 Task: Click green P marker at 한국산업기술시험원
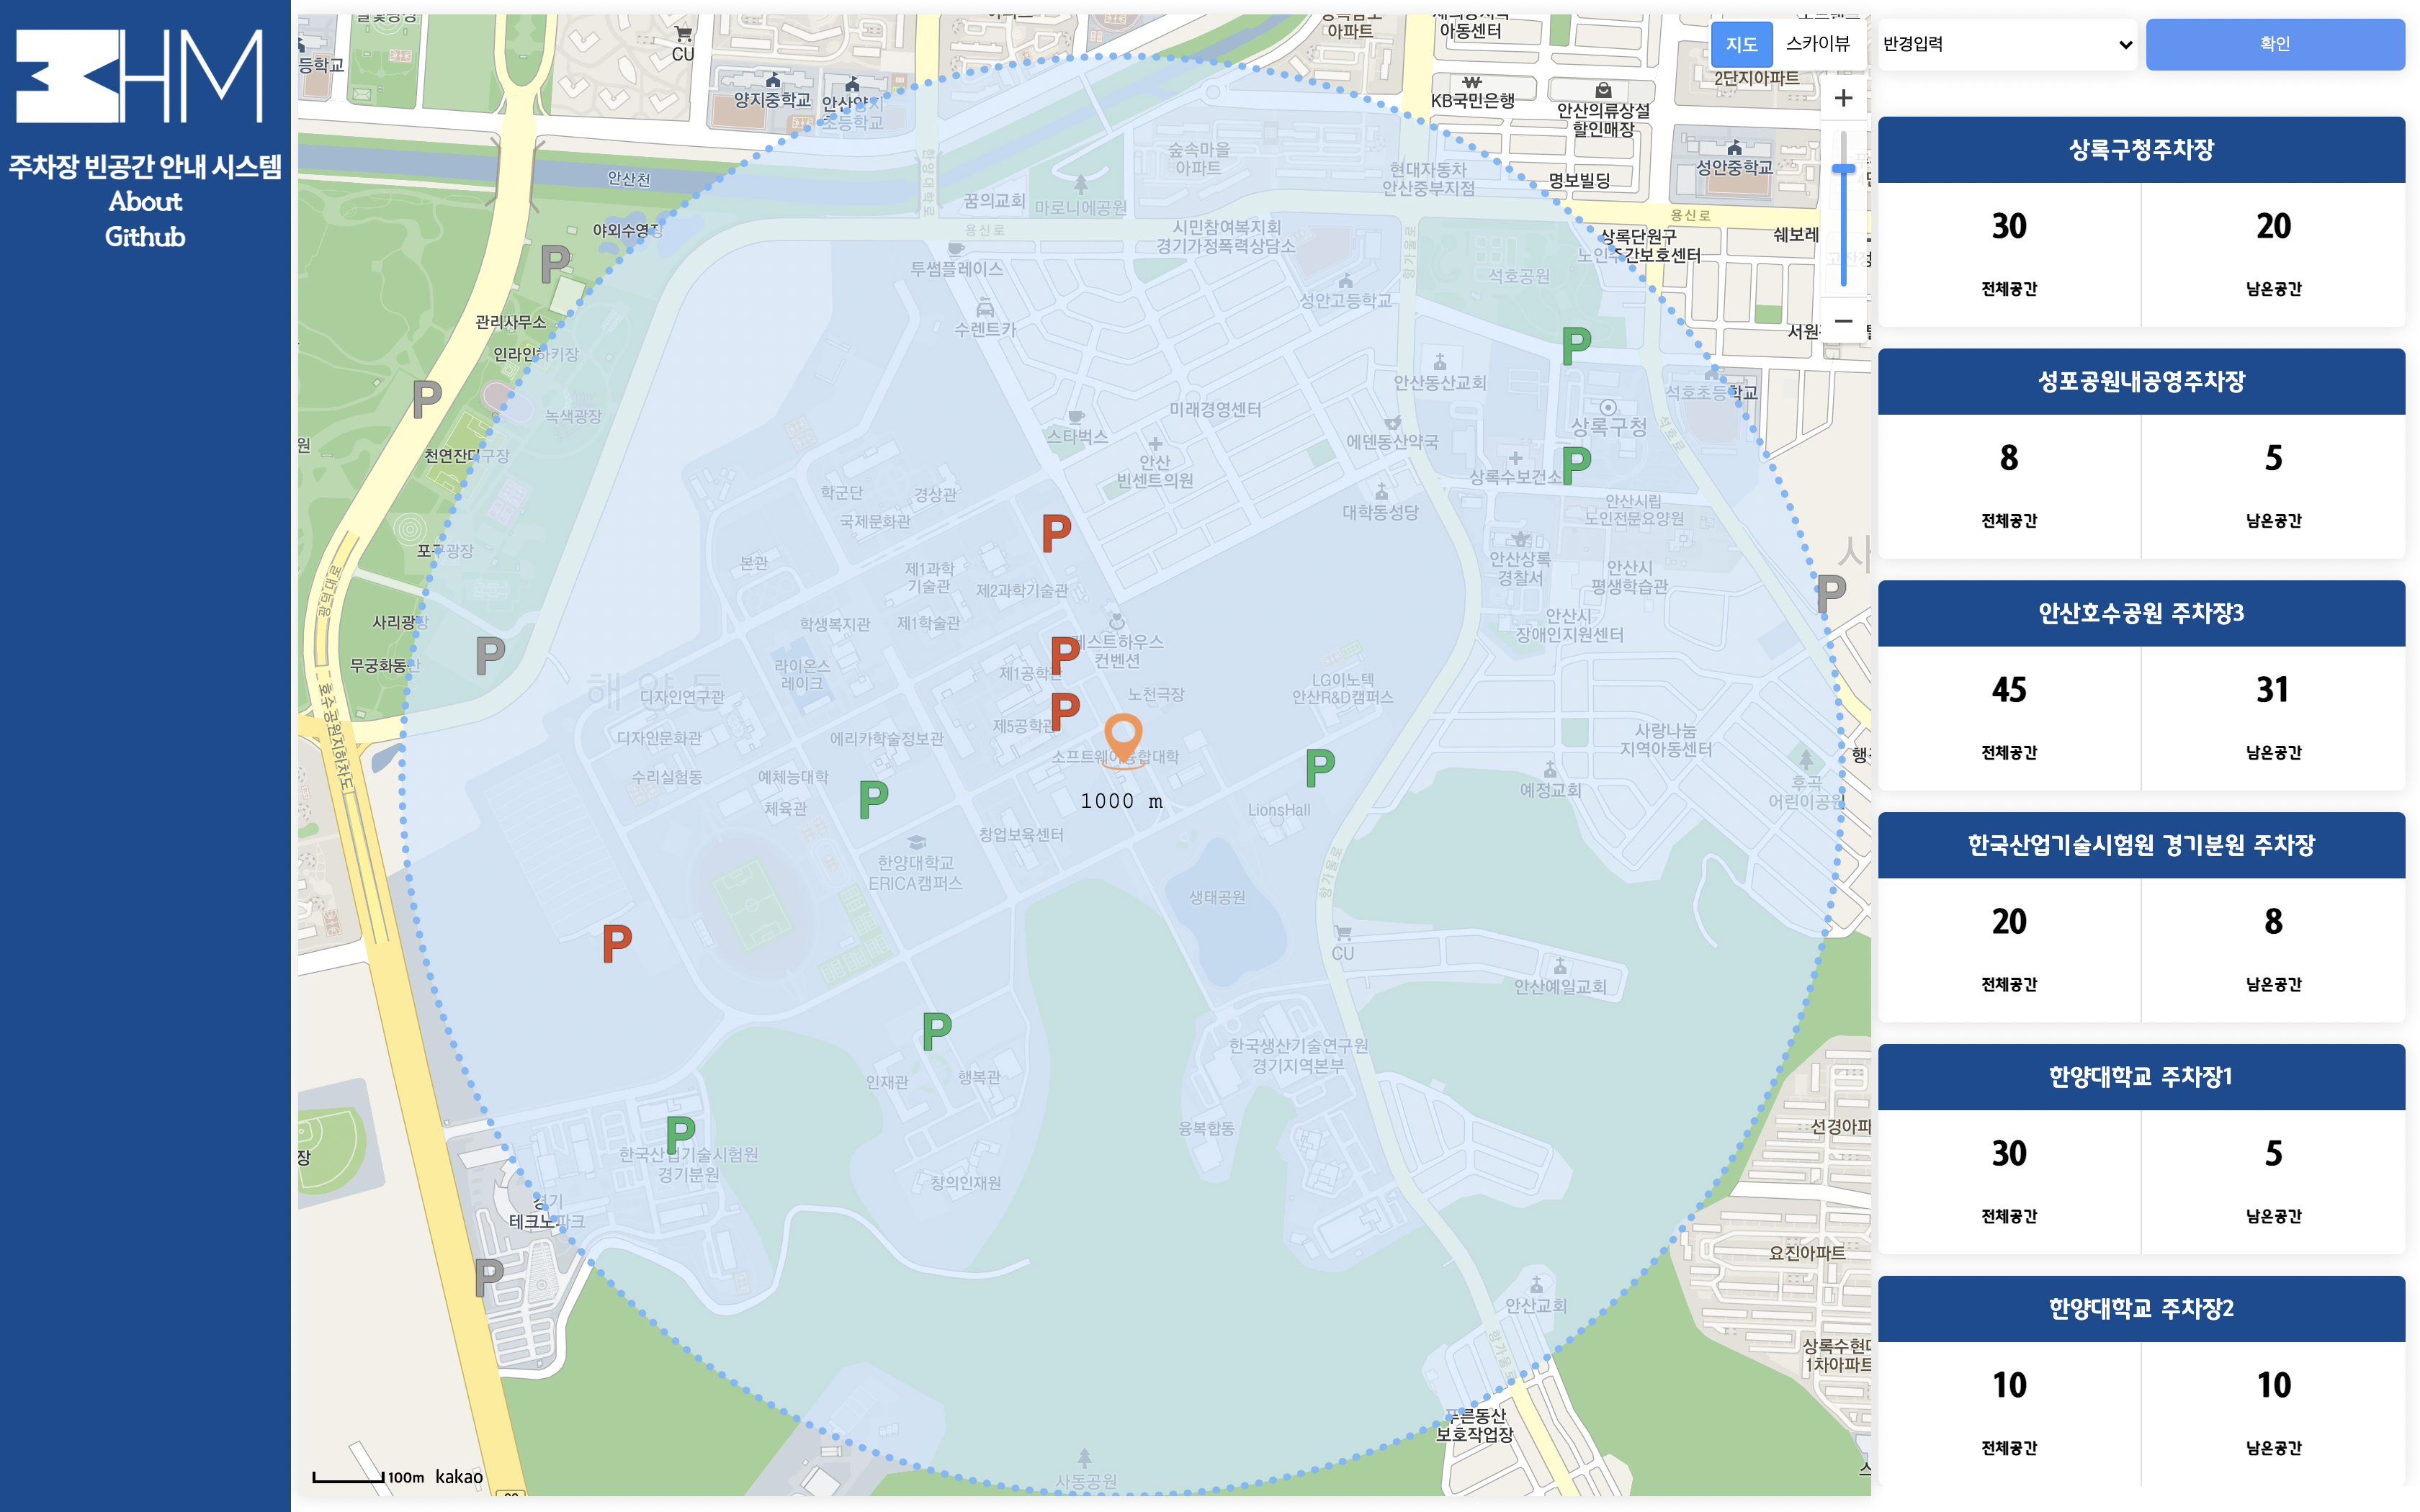tap(680, 1134)
